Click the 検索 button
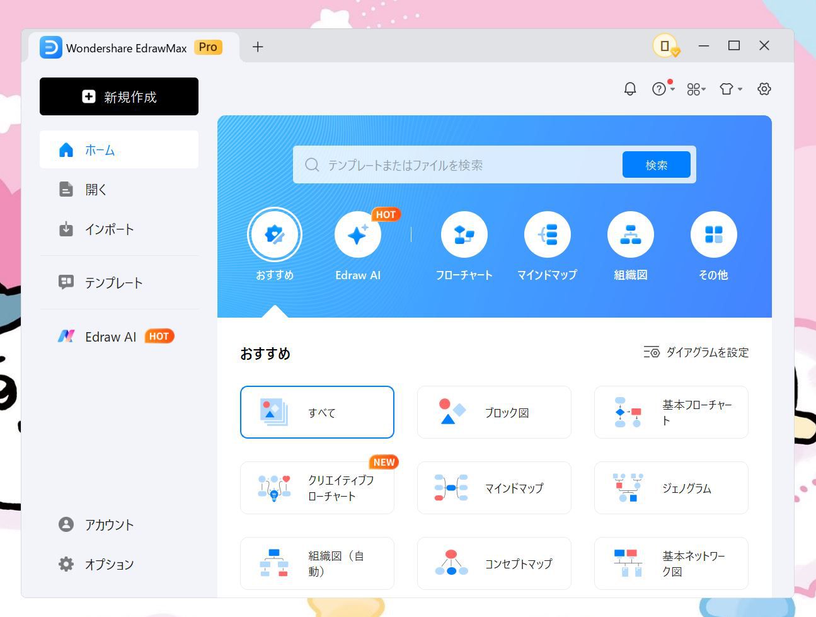The width and height of the screenshot is (816, 617). pyautogui.click(x=657, y=164)
